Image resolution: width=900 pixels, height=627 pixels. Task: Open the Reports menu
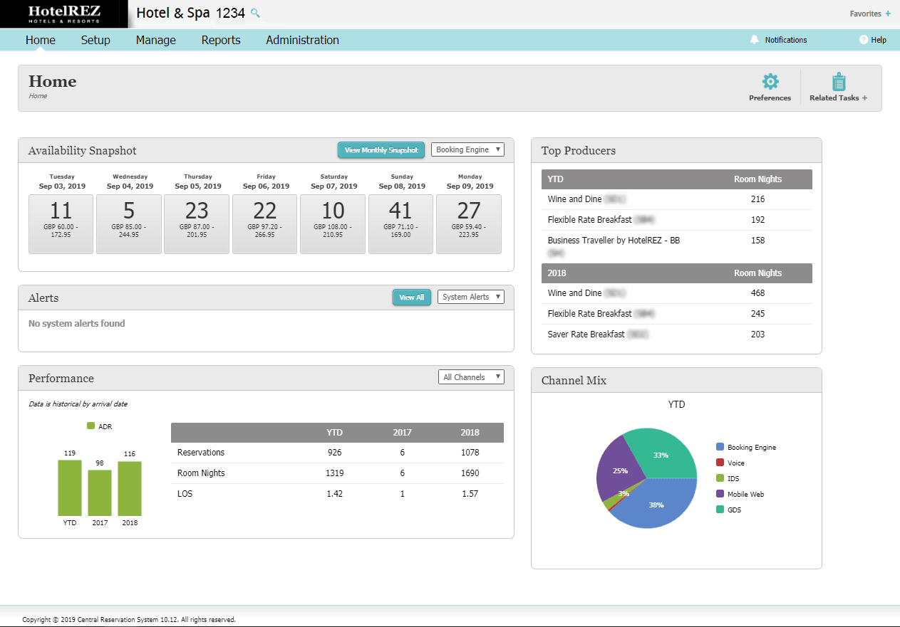[221, 40]
